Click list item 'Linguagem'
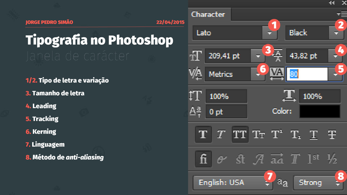 tap(48, 145)
